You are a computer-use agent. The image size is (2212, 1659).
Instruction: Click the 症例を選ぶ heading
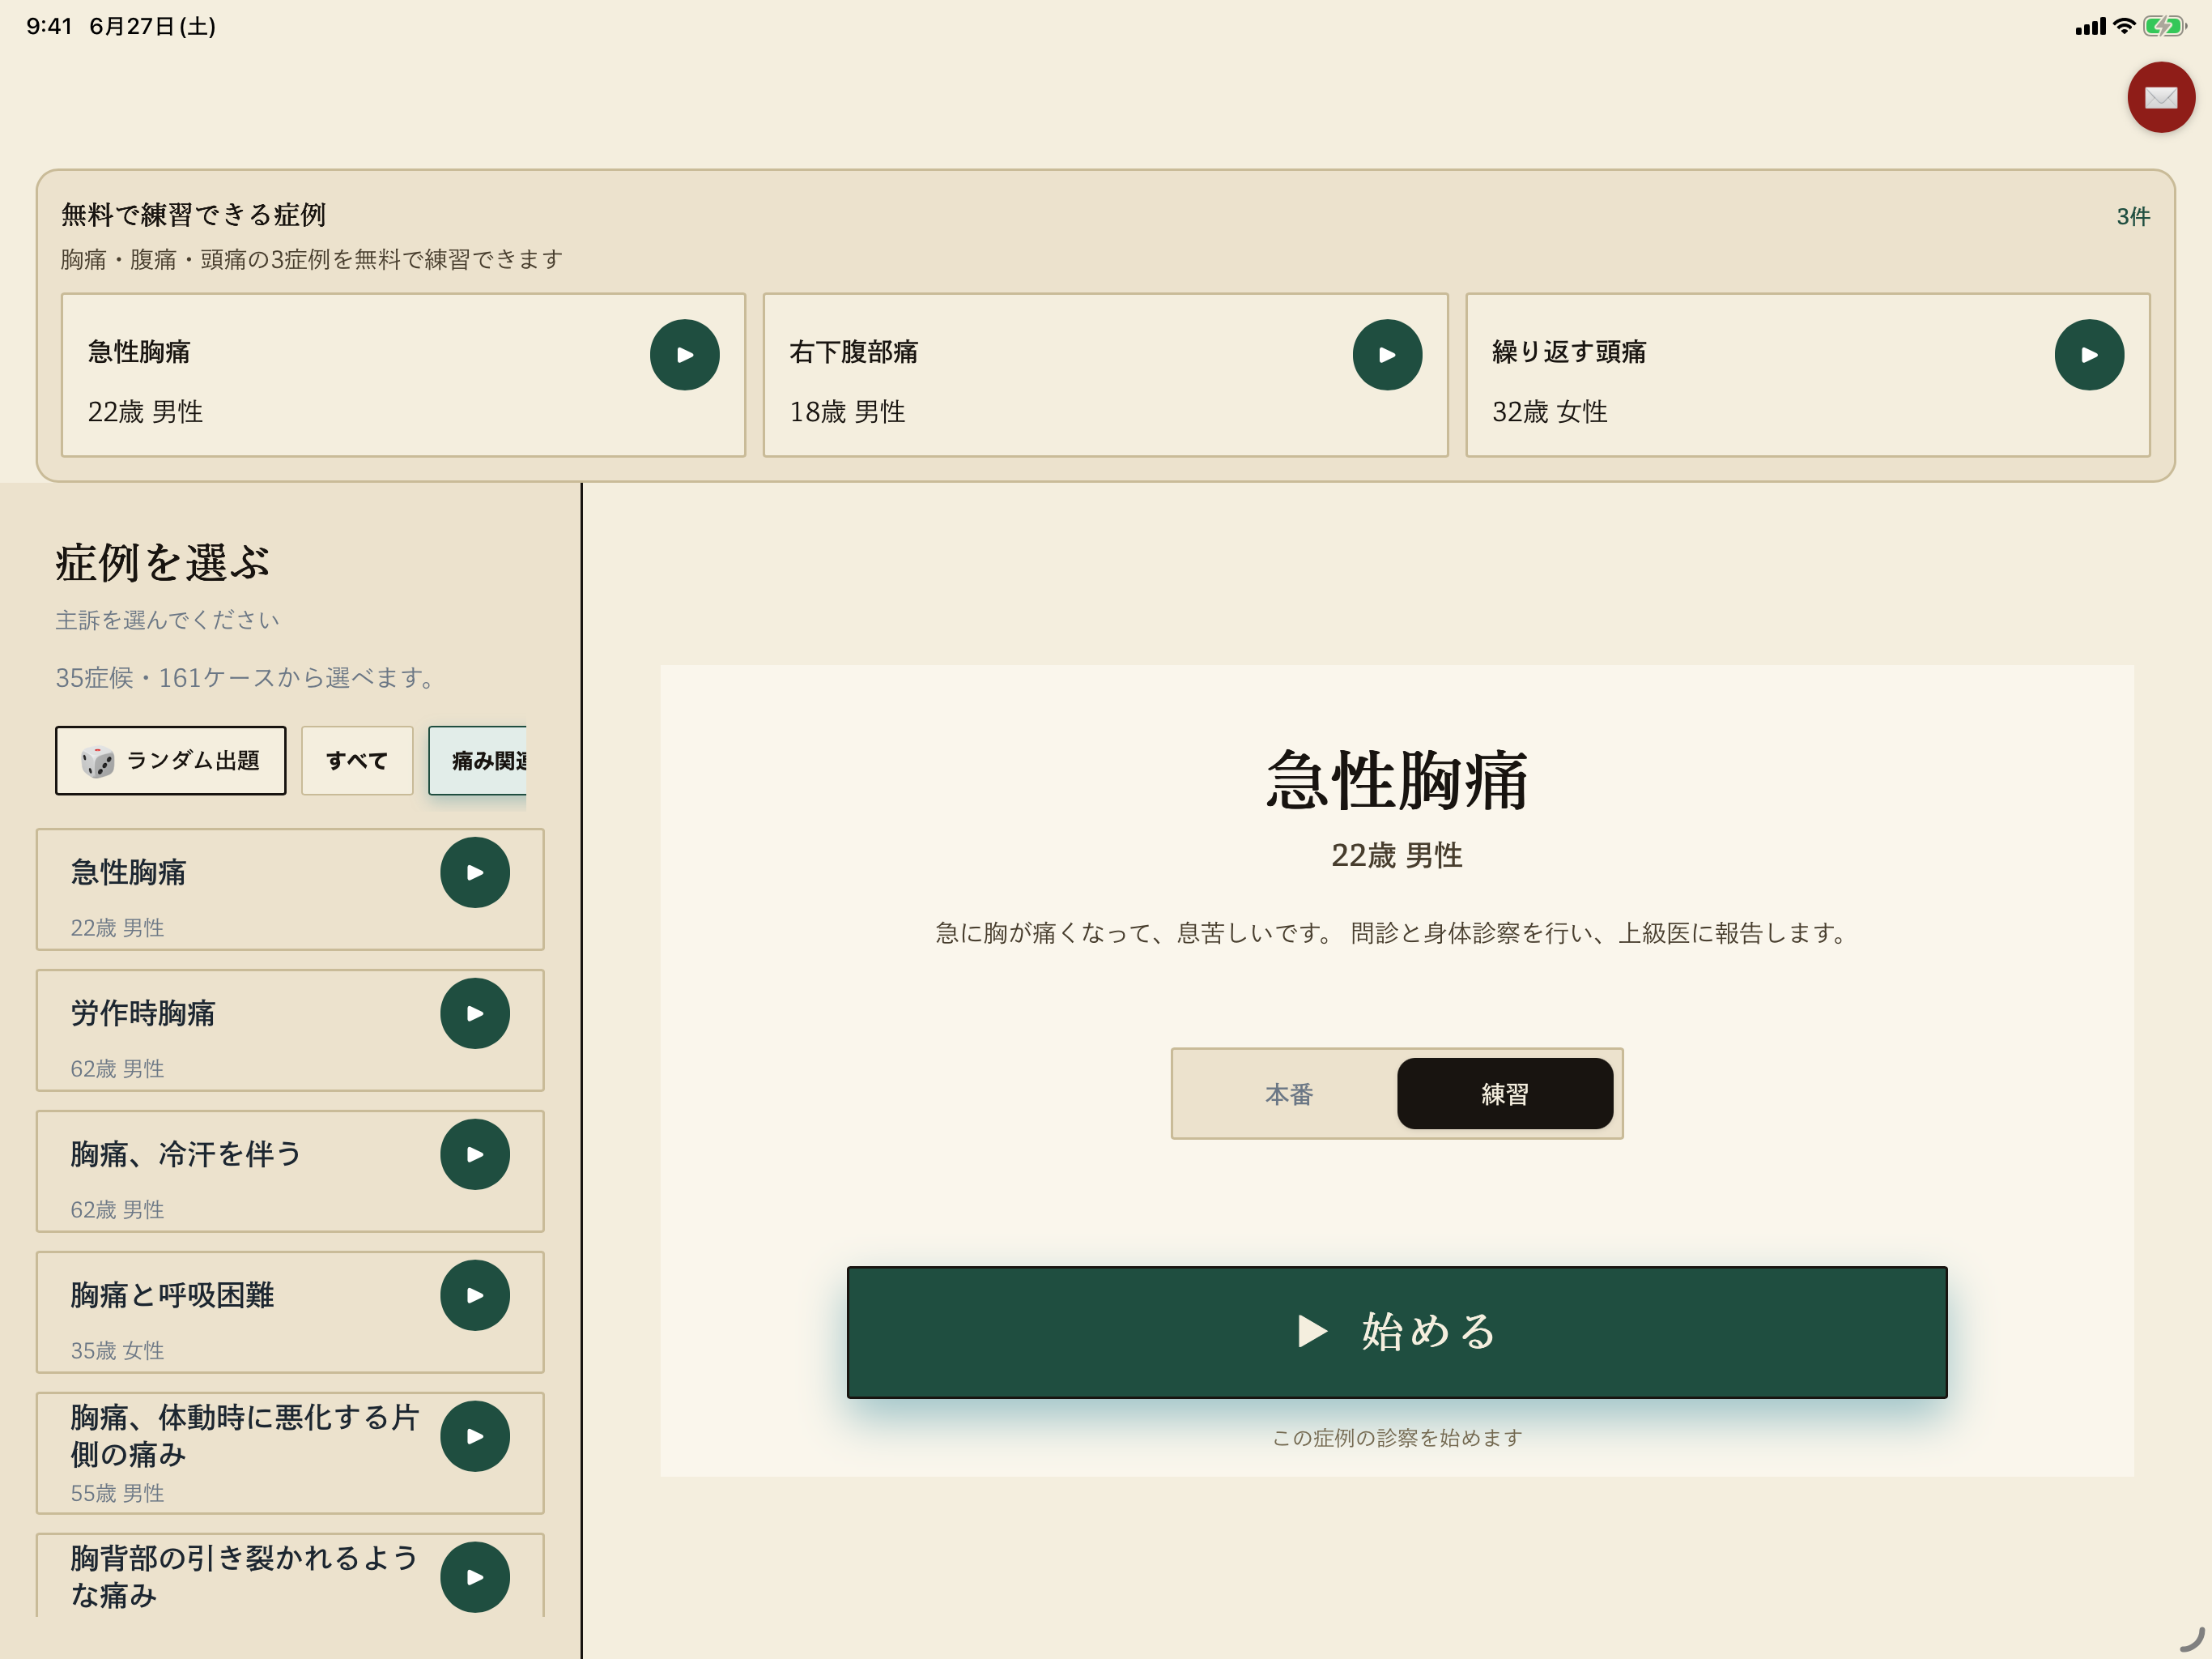[x=163, y=562]
